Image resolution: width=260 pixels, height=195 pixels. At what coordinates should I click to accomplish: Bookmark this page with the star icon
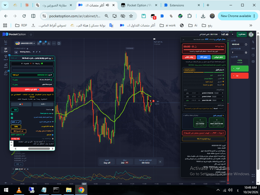coord(131,16)
